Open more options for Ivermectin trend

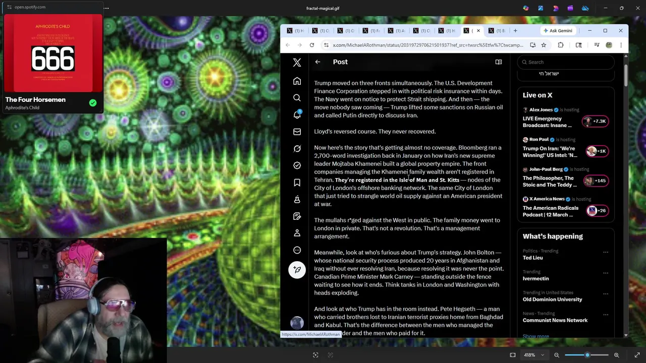[606, 273]
